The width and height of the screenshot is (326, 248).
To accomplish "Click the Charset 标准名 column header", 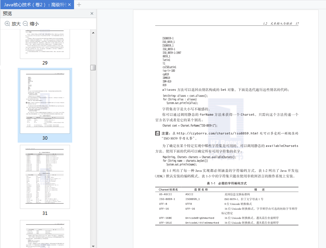I will tap(168, 189).
